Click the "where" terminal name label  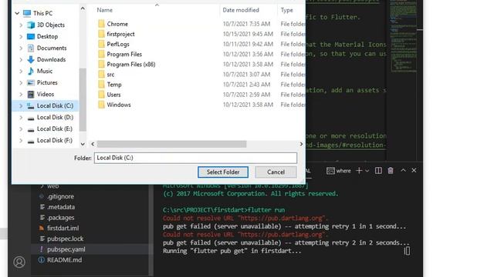point(343,171)
